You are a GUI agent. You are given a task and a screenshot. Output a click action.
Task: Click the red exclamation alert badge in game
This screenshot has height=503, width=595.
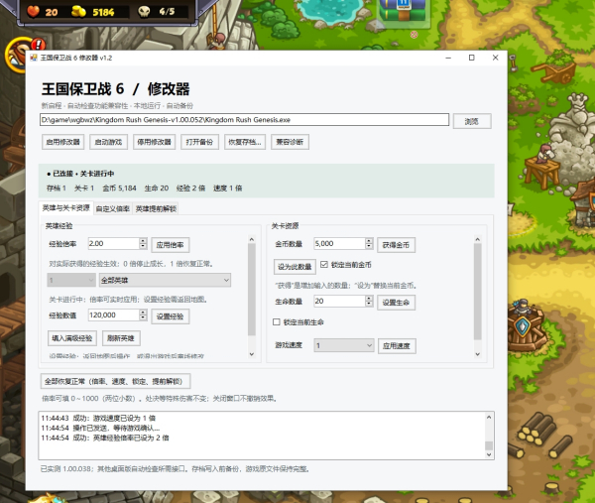point(38,45)
